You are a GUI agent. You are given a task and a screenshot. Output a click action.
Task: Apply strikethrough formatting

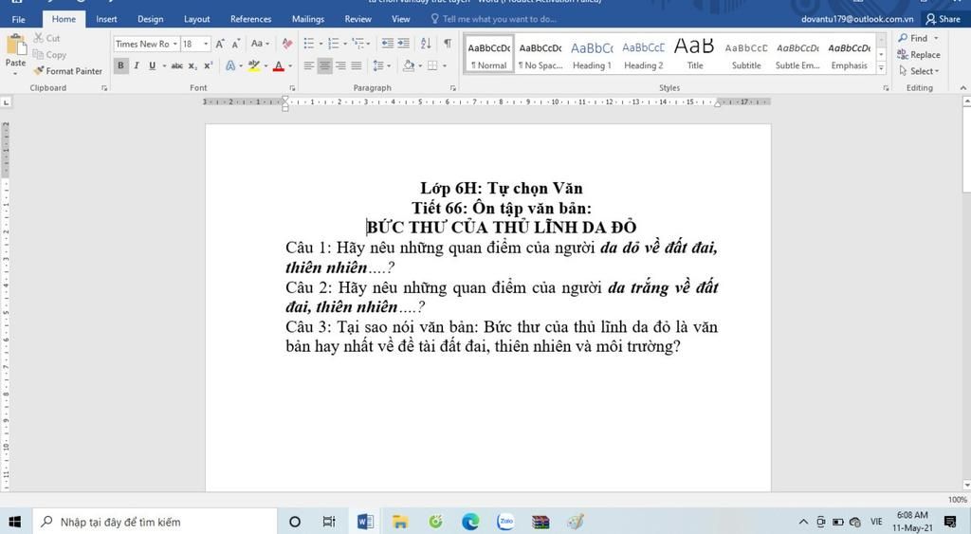(x=177, y=65)
